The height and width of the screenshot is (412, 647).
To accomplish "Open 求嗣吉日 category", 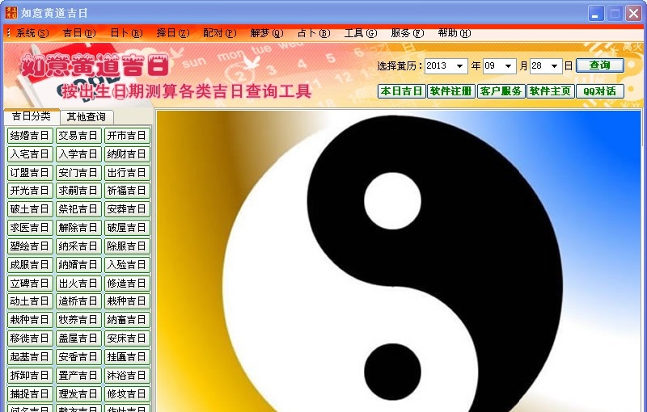I will coord(78,191).
